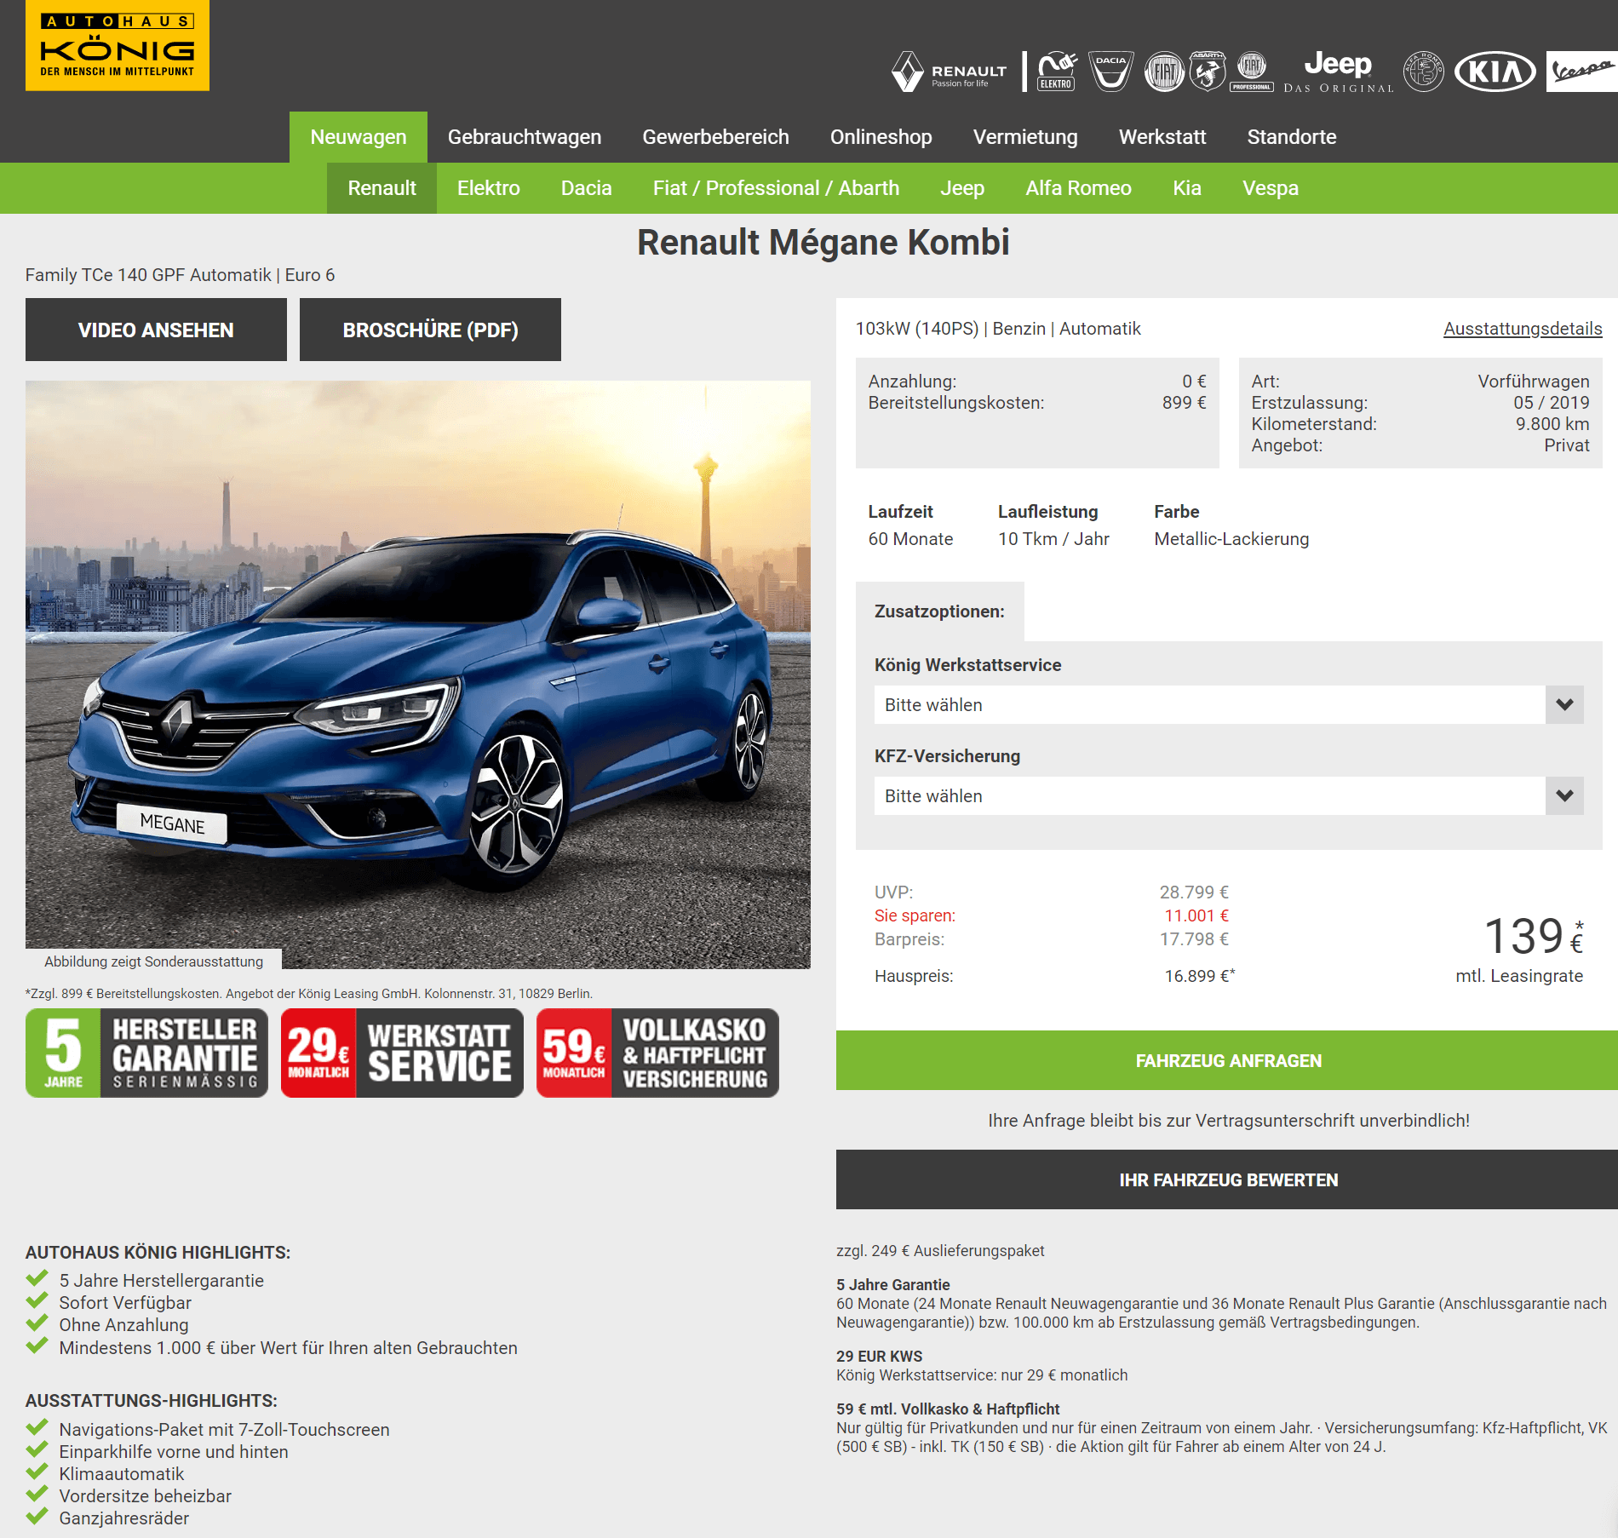Open the Dacia brand logo

(1110, 72)
